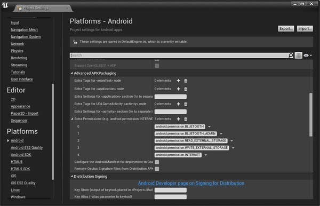Add a new Extra Permissions element

click(178, 119)
